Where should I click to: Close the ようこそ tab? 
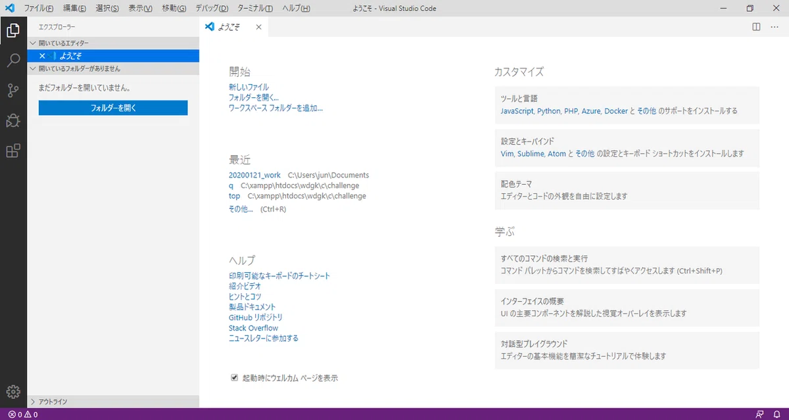coord(258,27)
